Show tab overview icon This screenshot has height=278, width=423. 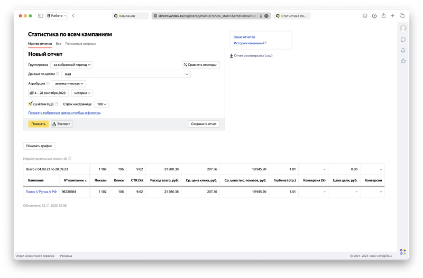pos(402,16)
